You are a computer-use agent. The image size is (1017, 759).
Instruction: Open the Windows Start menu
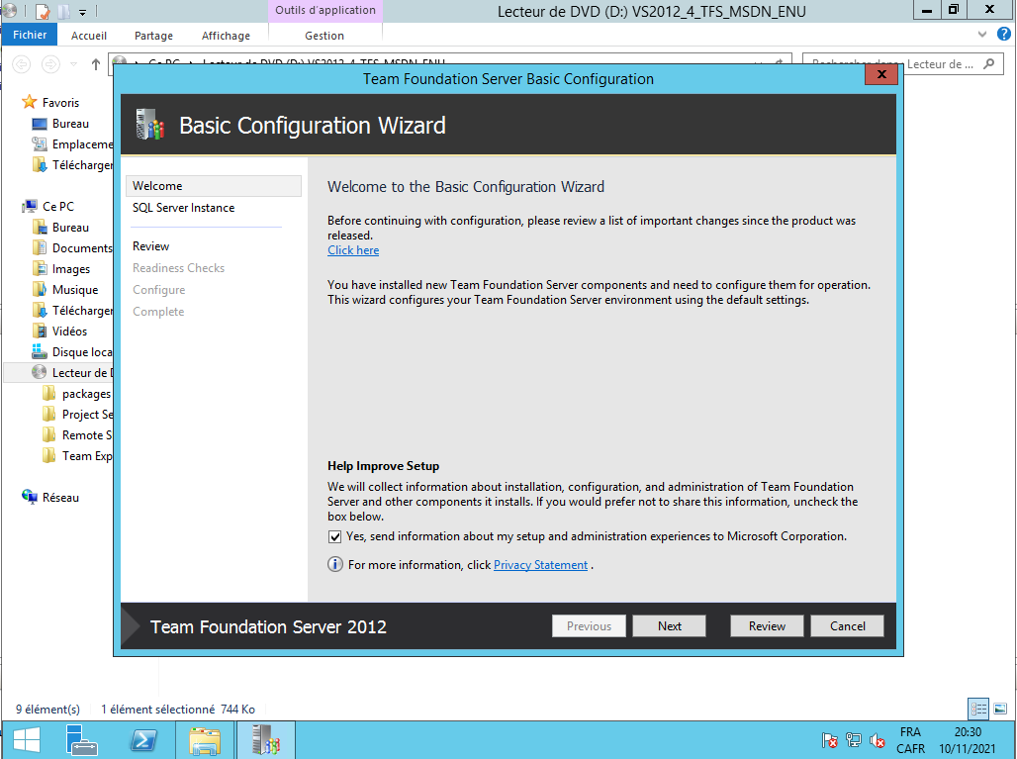coord(27,740)
